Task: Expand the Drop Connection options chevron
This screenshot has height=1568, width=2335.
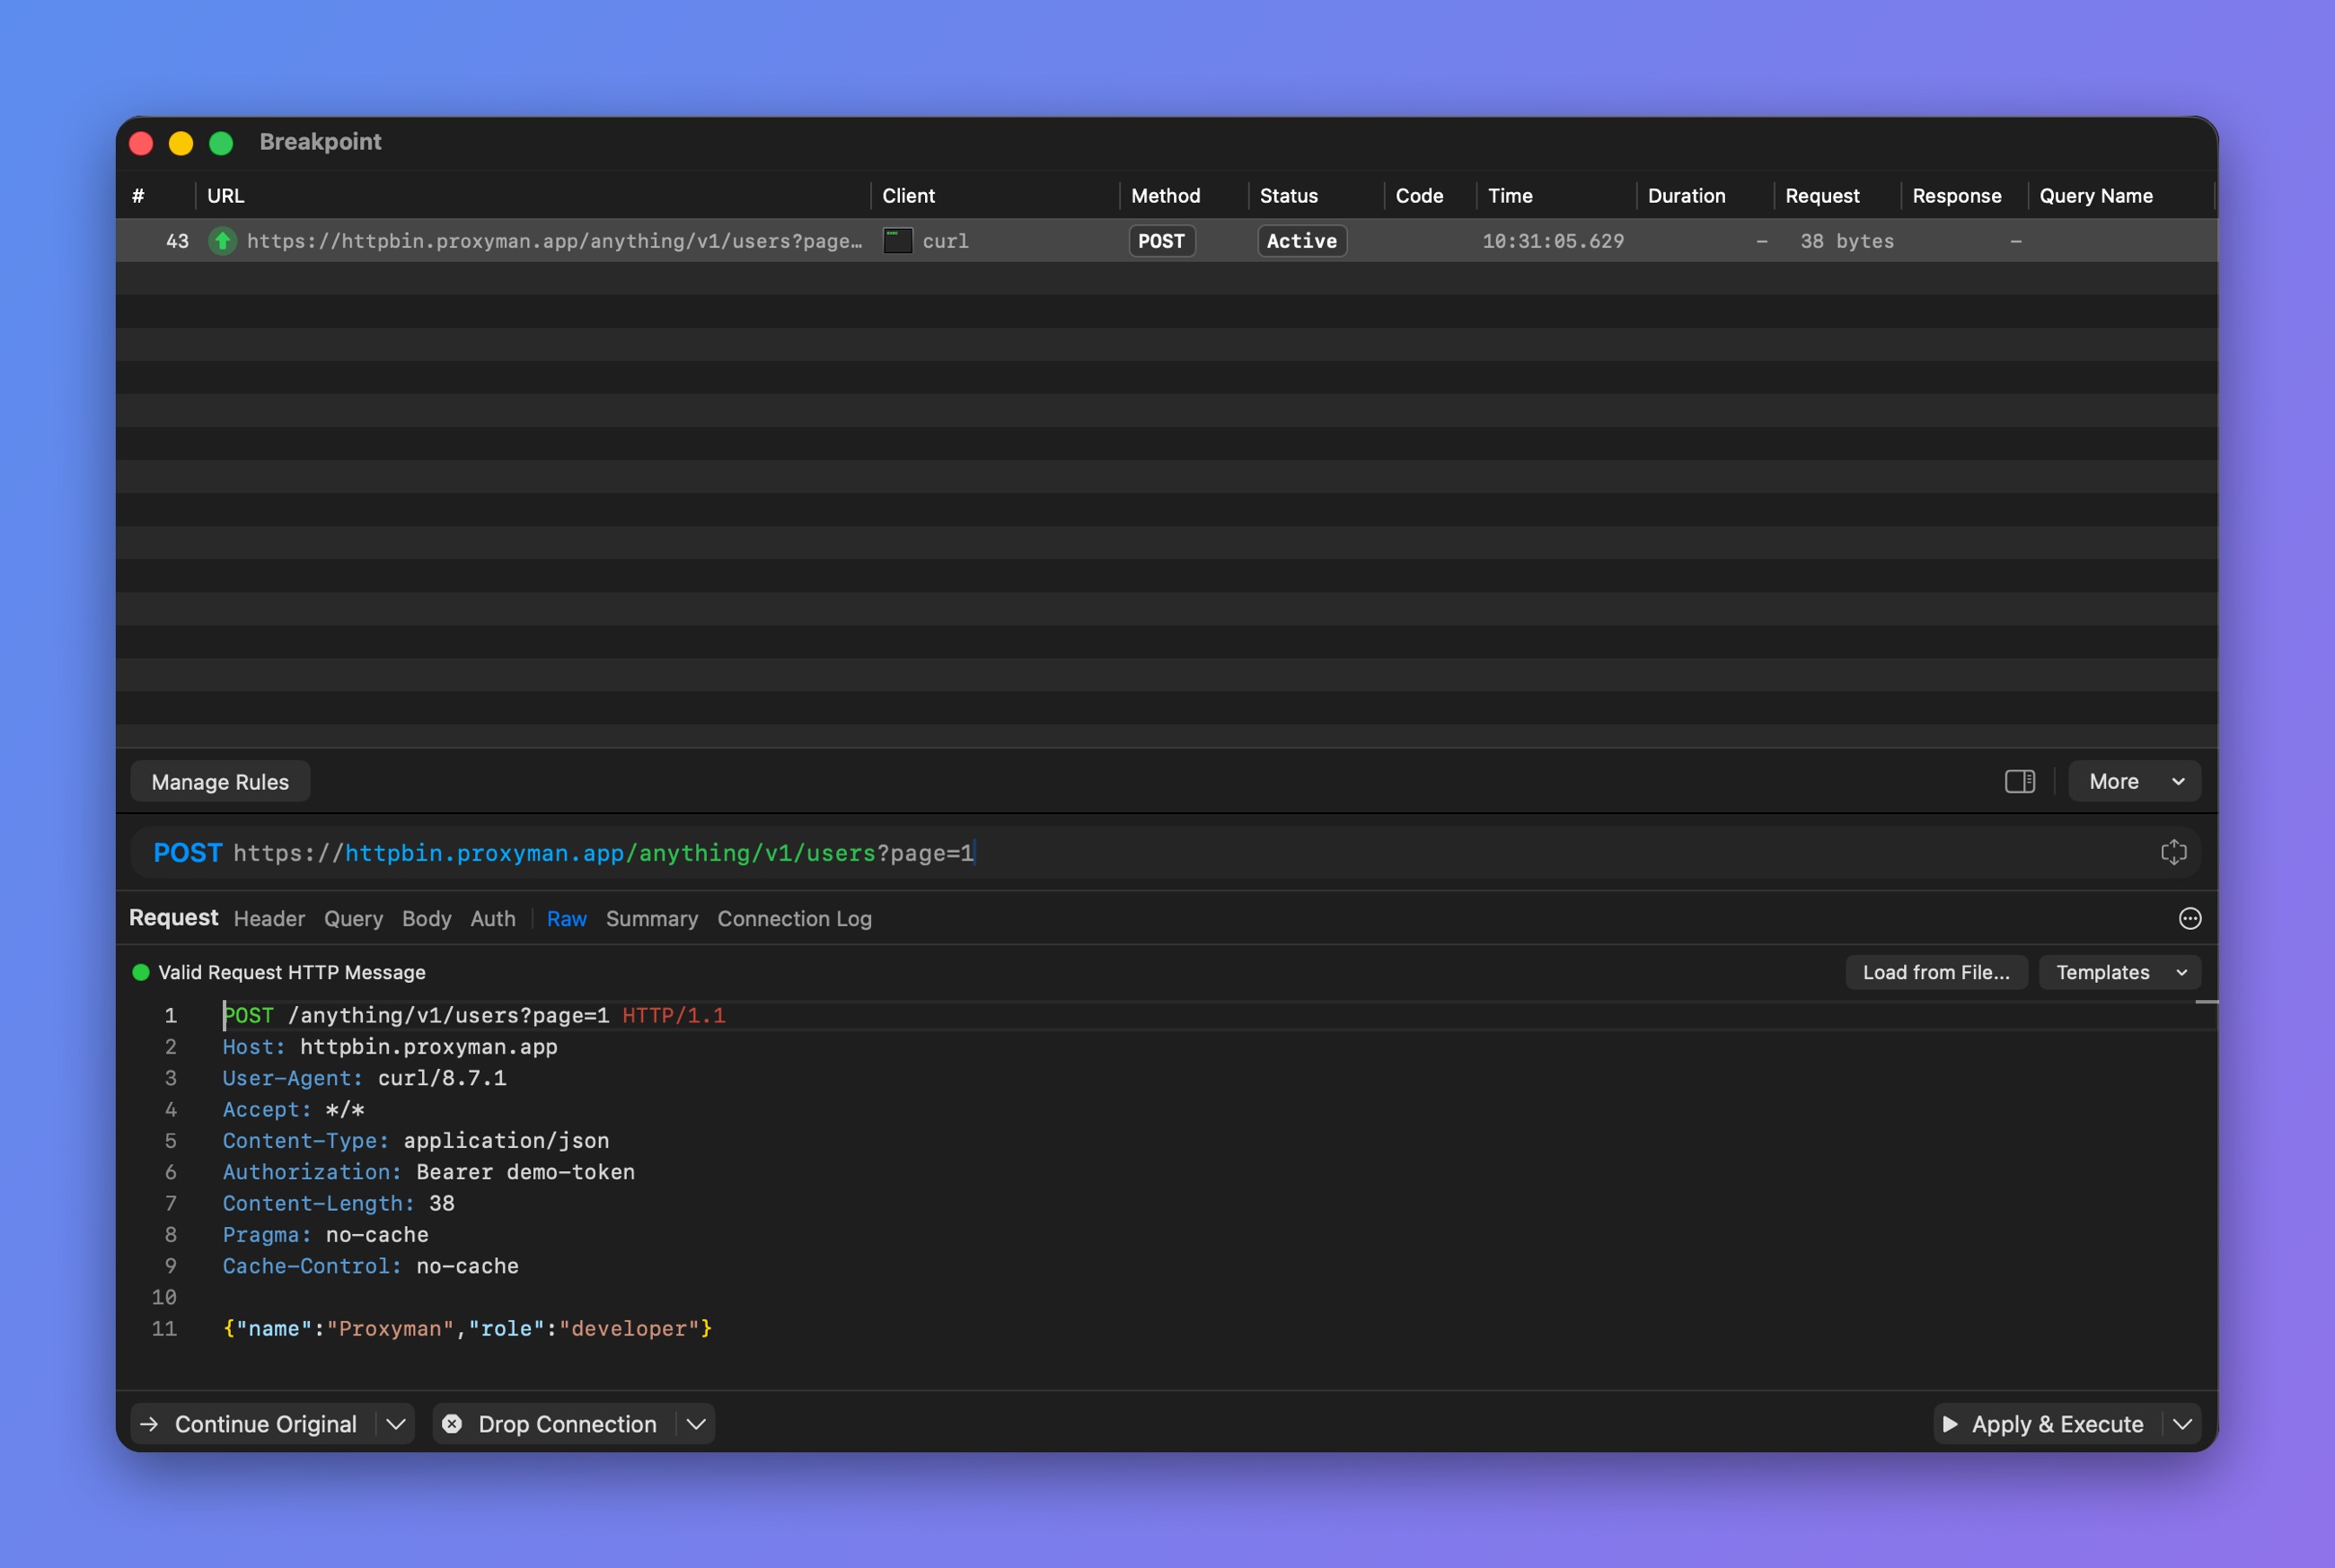Action: (x=696, y=1424)
